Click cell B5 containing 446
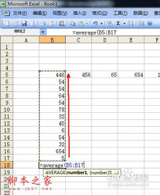160x195 pixels. (52, 75)
